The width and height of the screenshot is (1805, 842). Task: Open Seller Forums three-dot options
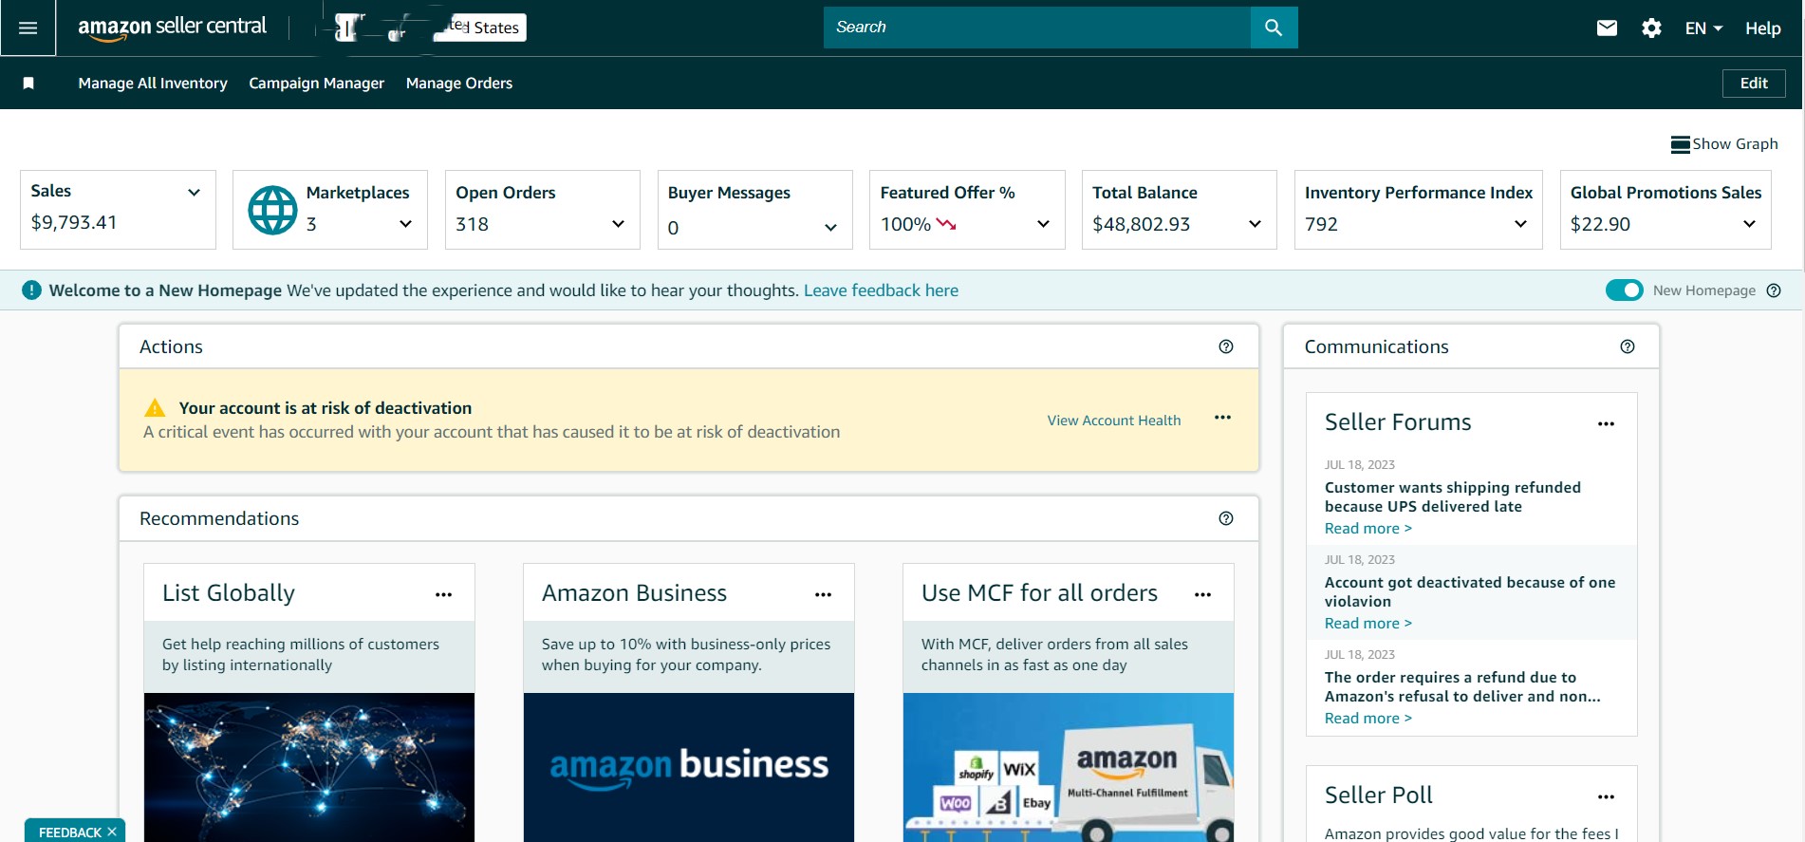tap(1606, 424)
